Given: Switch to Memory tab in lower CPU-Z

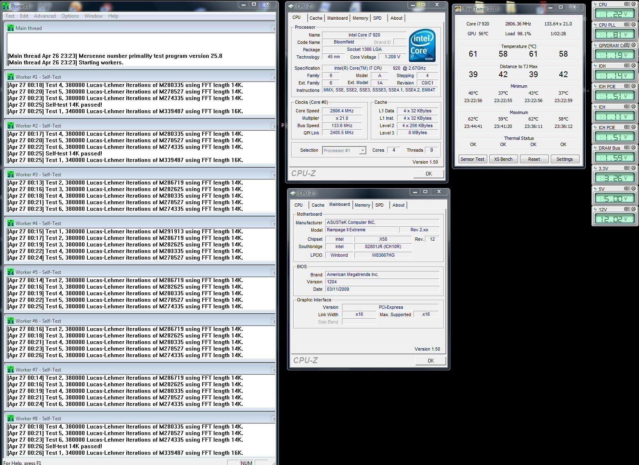Looking at the screenshot, I should 362,205.
